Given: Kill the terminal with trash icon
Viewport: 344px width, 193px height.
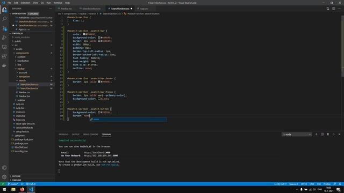Looking at the screenshot, I should [328, 134].
